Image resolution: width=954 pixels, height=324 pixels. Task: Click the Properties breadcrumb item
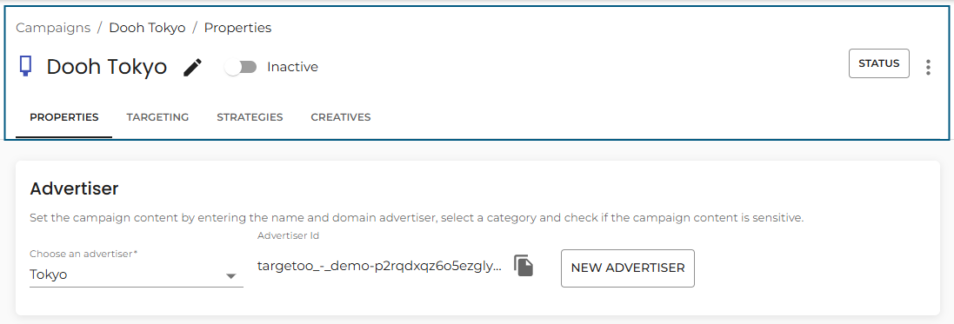[237, 28]
